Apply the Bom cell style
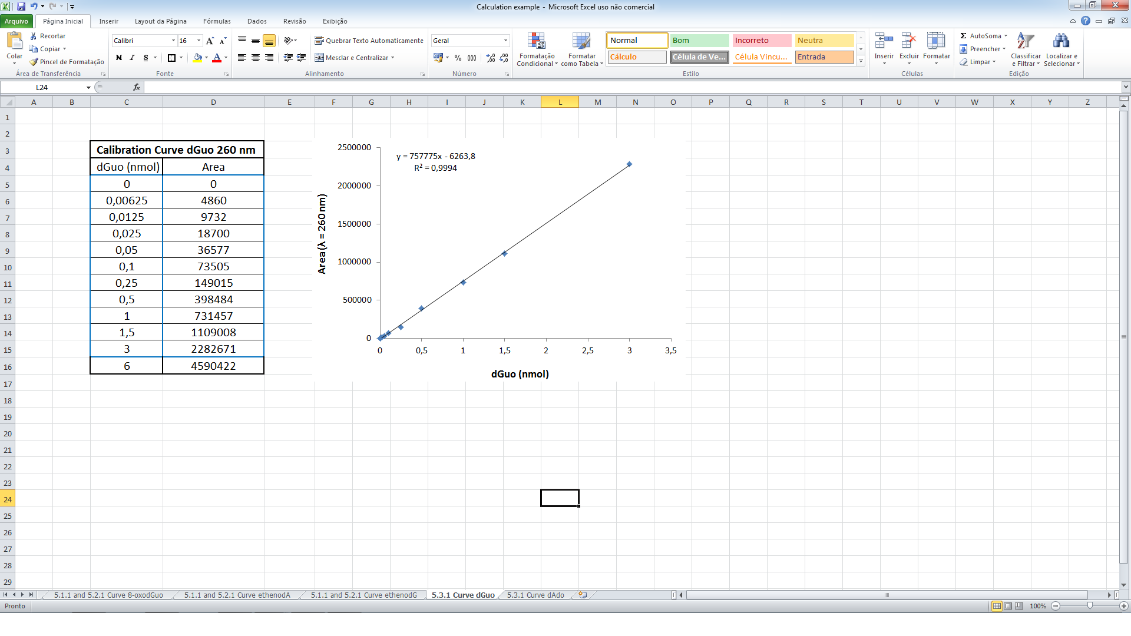 pos(699,41)
